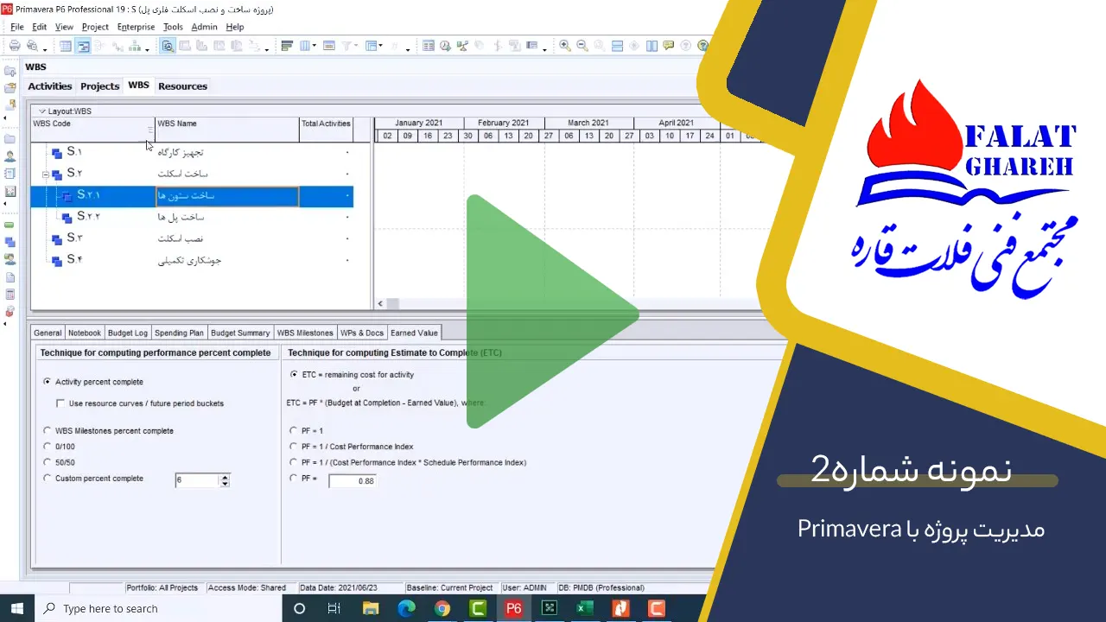Click the Print icon in toolbar
Viewport: 1106px width, 622px height.
pyautogui.click(x=15, y=46)
